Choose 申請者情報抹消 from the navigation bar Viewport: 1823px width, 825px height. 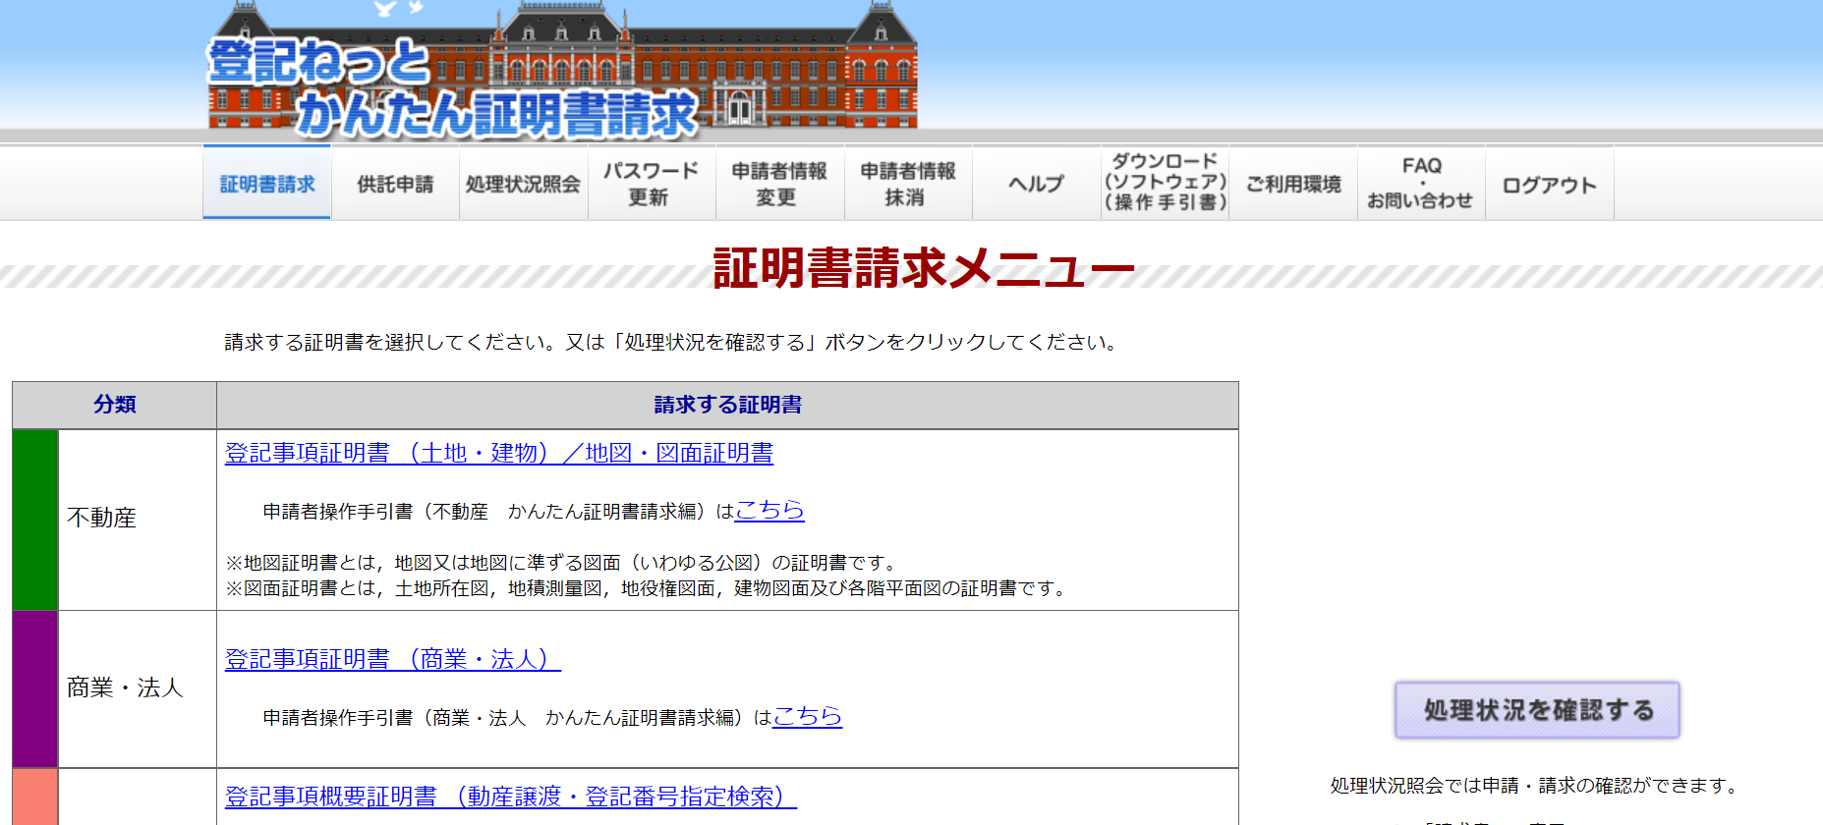[907, 184]
